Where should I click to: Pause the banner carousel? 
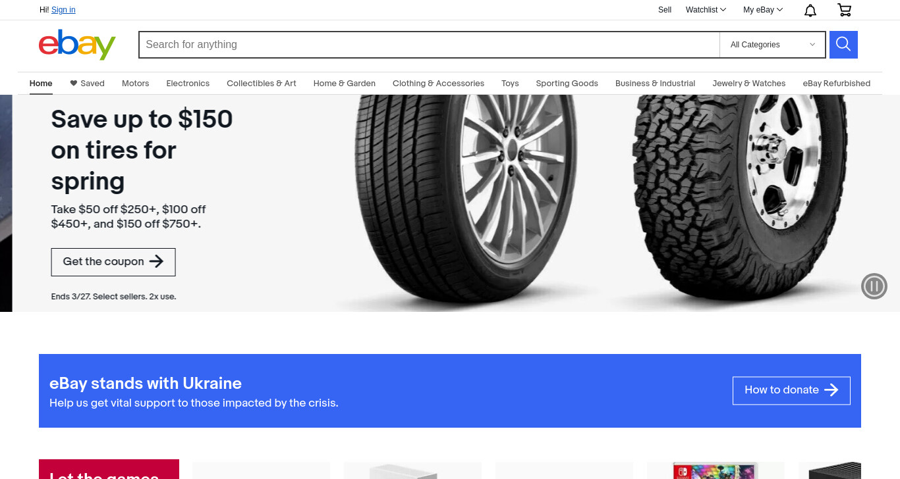874,286
